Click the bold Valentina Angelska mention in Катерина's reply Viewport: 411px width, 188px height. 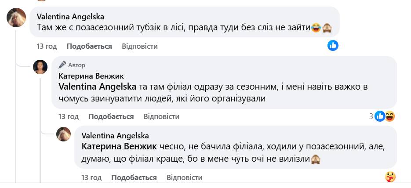point(98,87)
